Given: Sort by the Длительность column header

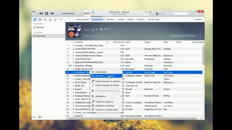Looking at the screenshot, I should pos(119,42).
